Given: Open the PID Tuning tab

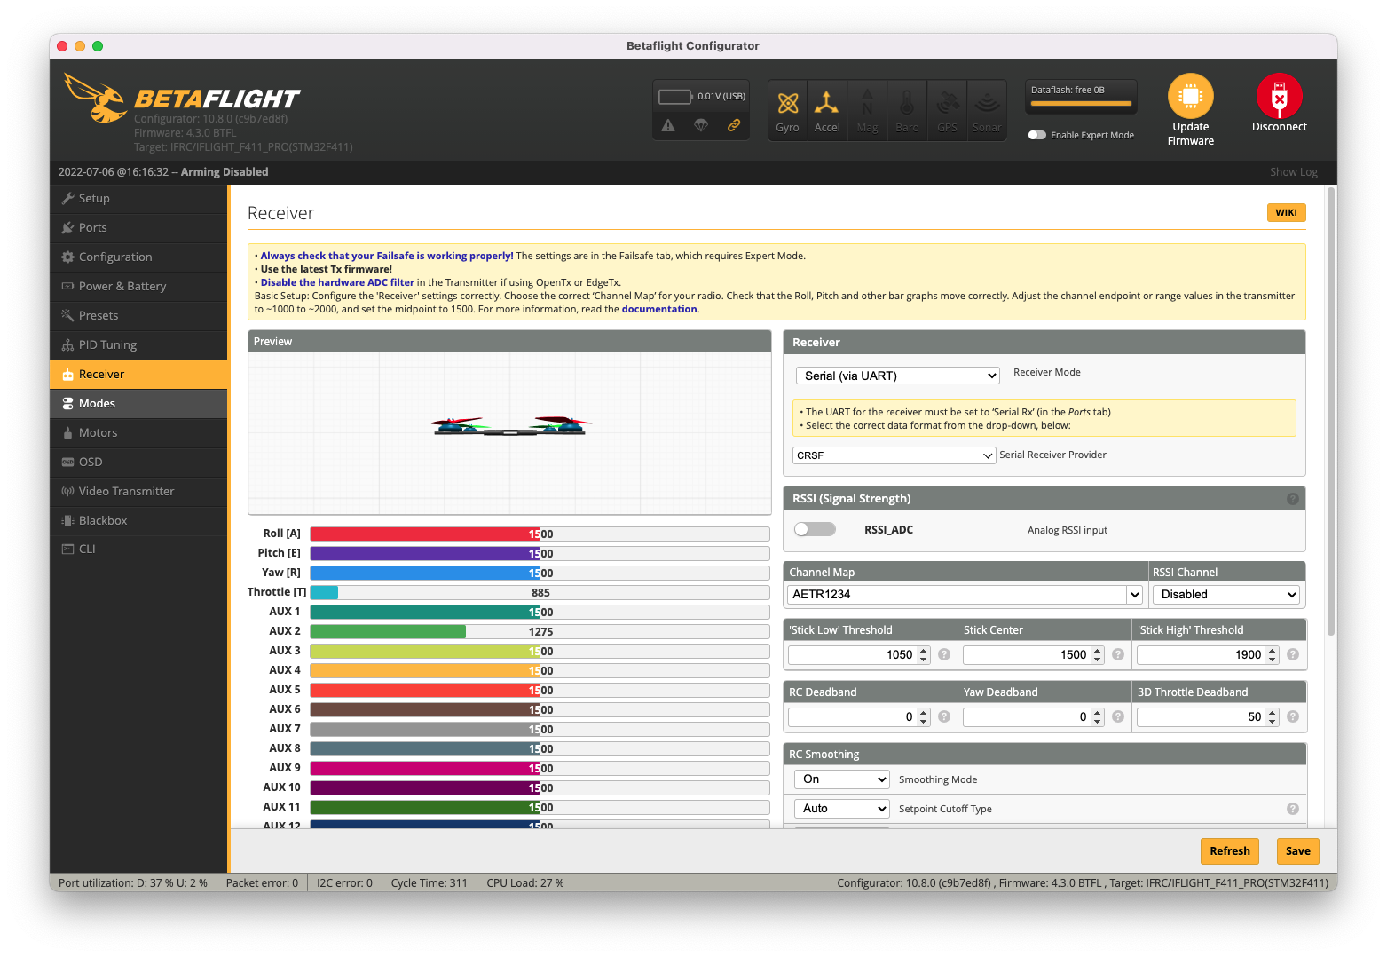Looking at the screenshot, I should (x=138, y=345).
